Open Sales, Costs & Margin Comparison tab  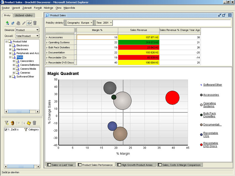179,165
